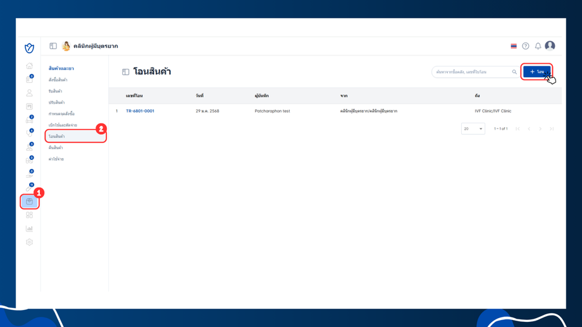Open the calendar icon with badge in sidebar
This screenshot has height=327, width=582.
tap(29, 79)
